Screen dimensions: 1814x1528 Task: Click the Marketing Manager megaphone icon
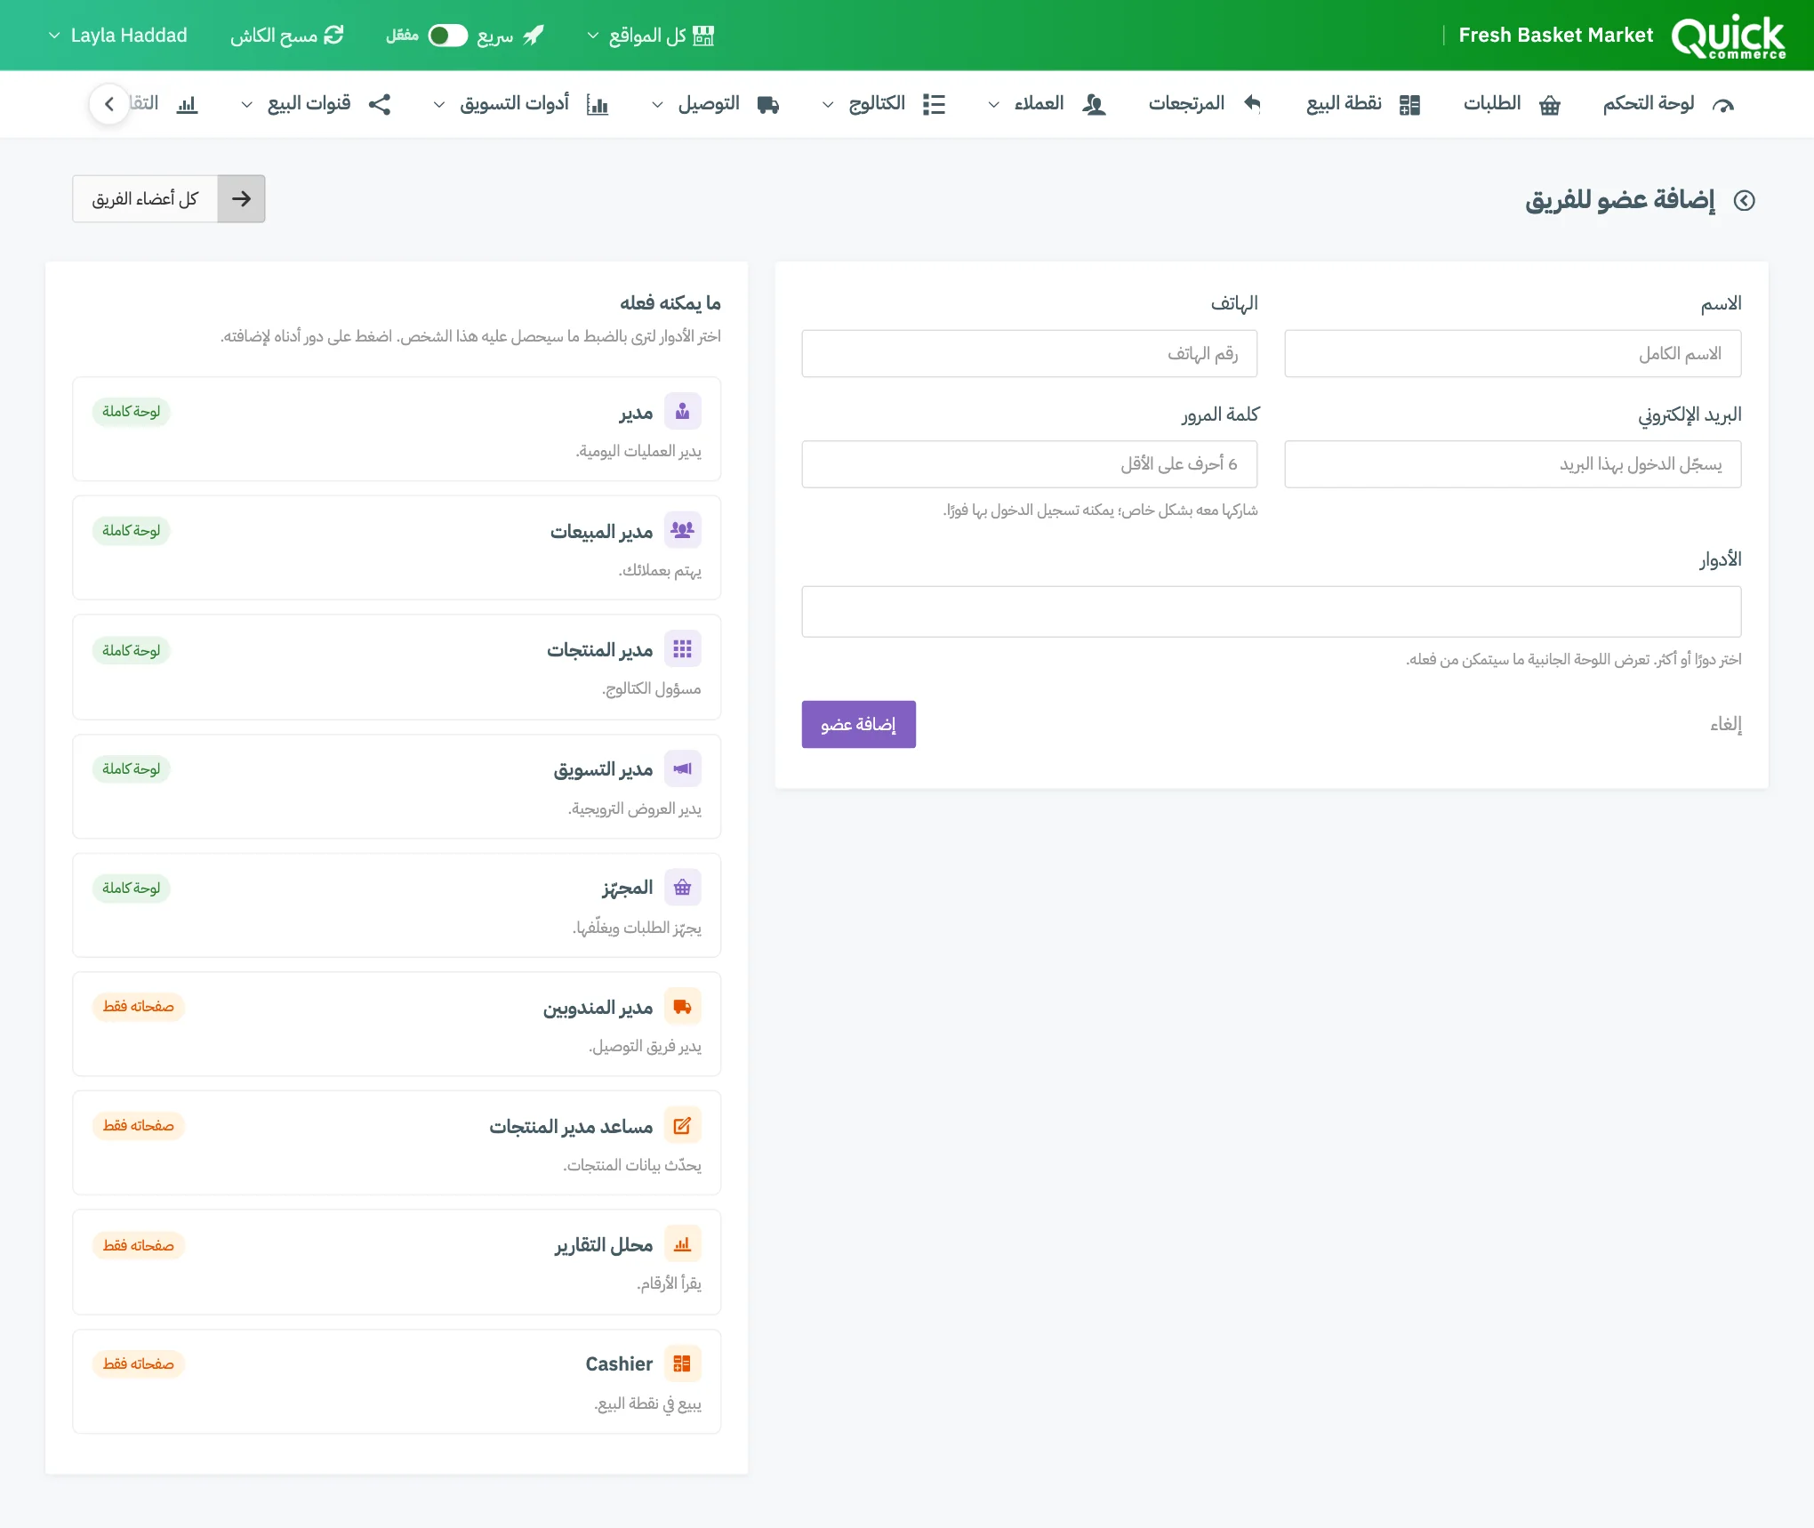coord(682,768)
